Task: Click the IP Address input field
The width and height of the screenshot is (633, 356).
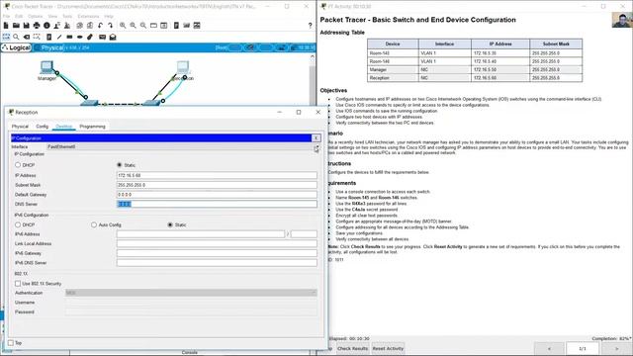Action: pos(217,176)
